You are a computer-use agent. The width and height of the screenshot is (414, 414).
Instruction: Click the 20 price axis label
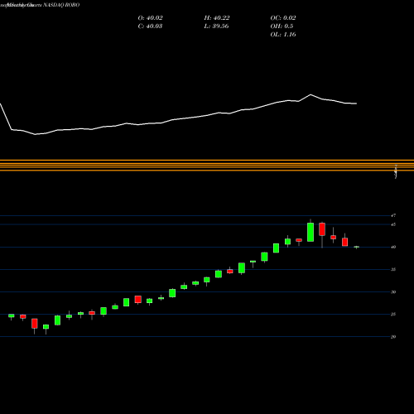point(393,337)
